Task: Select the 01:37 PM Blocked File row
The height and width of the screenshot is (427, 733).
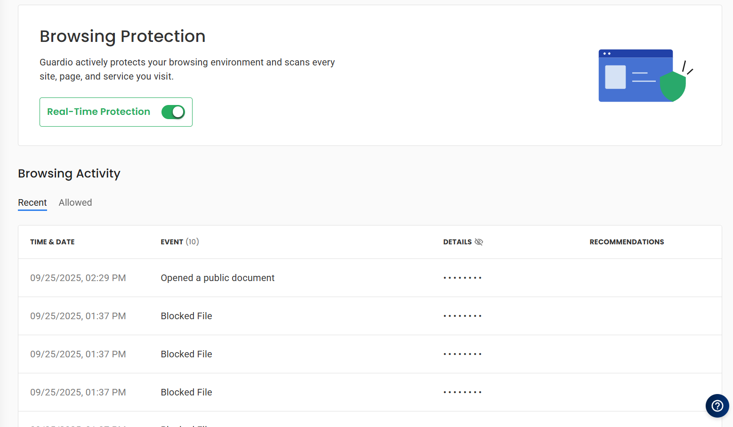Action: pos(186,316)
